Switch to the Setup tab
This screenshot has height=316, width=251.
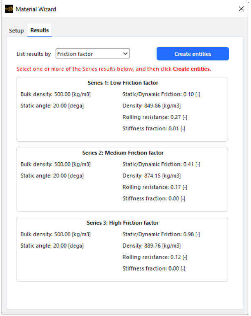click(x=16, y=31)
